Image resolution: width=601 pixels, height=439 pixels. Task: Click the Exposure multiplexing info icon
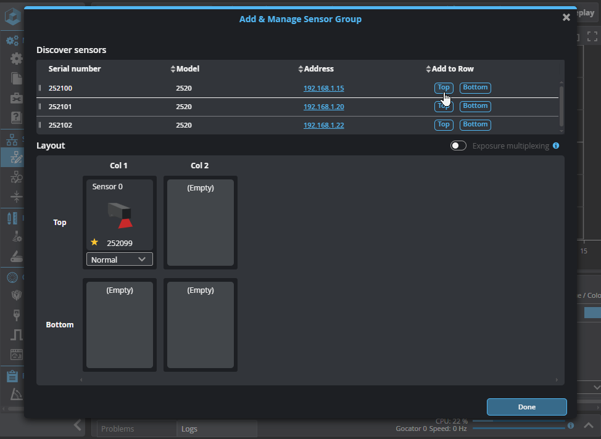coord(556,146)
